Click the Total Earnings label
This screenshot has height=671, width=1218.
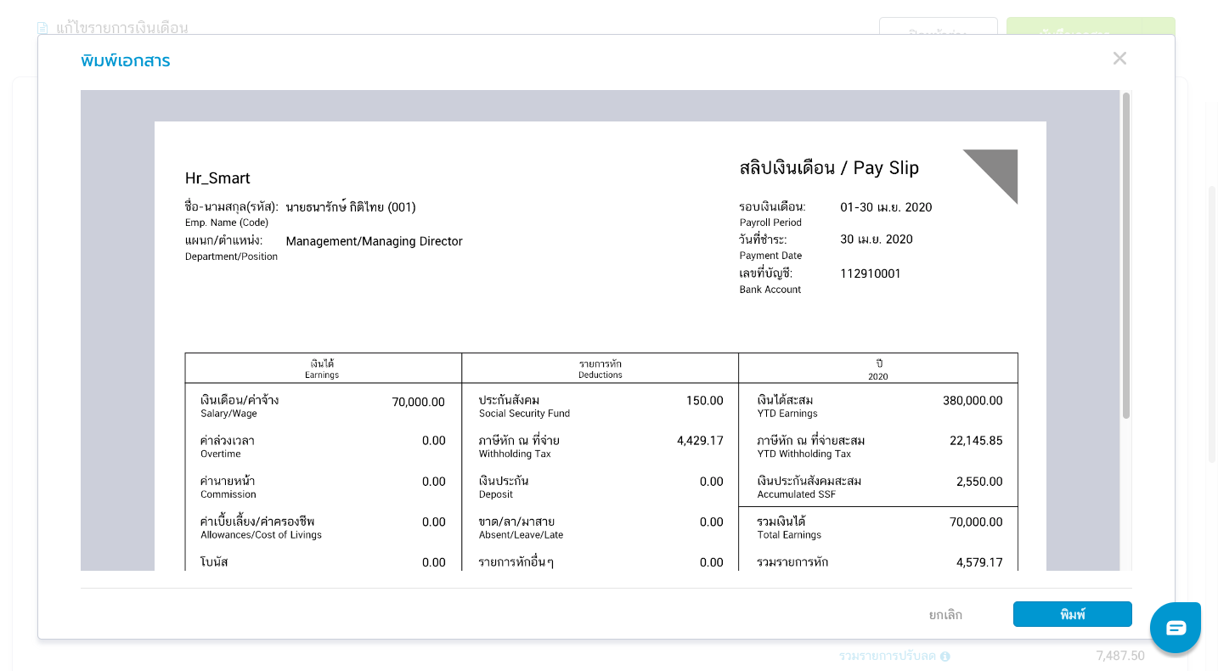click(x=789, y=527)
